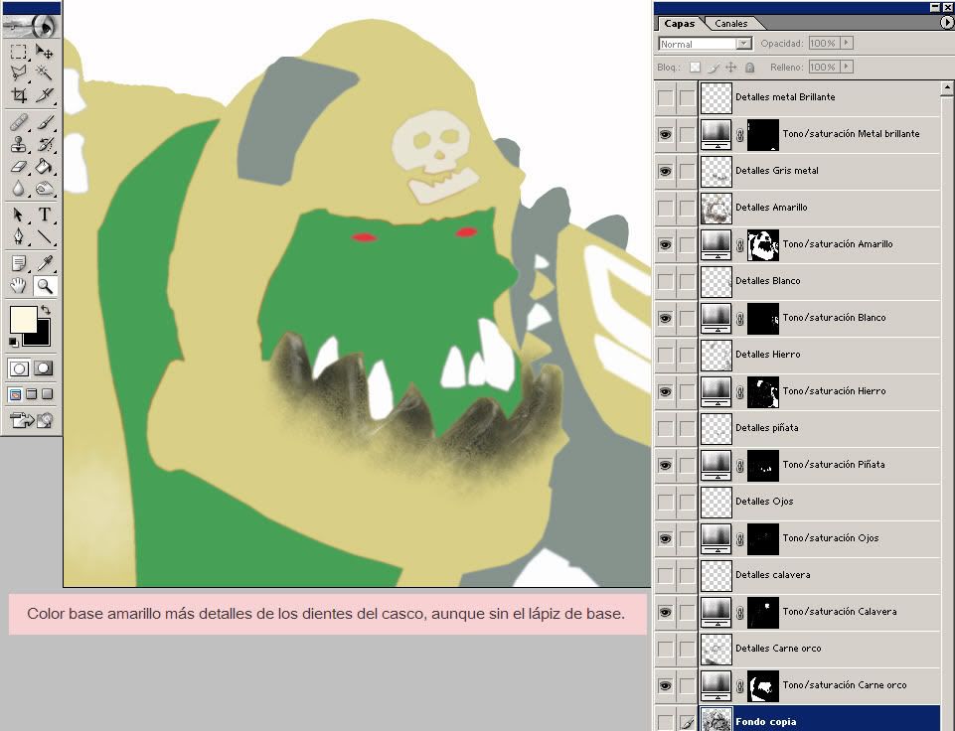955x731 pixels.
Task: Hide the Detalles Gris metal layer
Action: [666, 171]
